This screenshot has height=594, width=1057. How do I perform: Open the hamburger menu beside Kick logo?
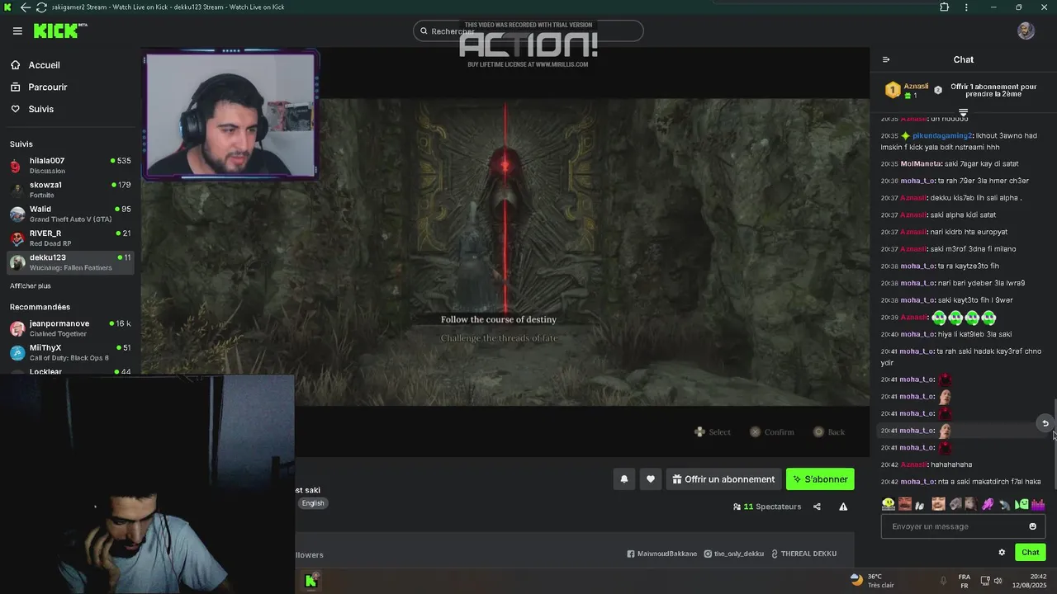(17, 31)
